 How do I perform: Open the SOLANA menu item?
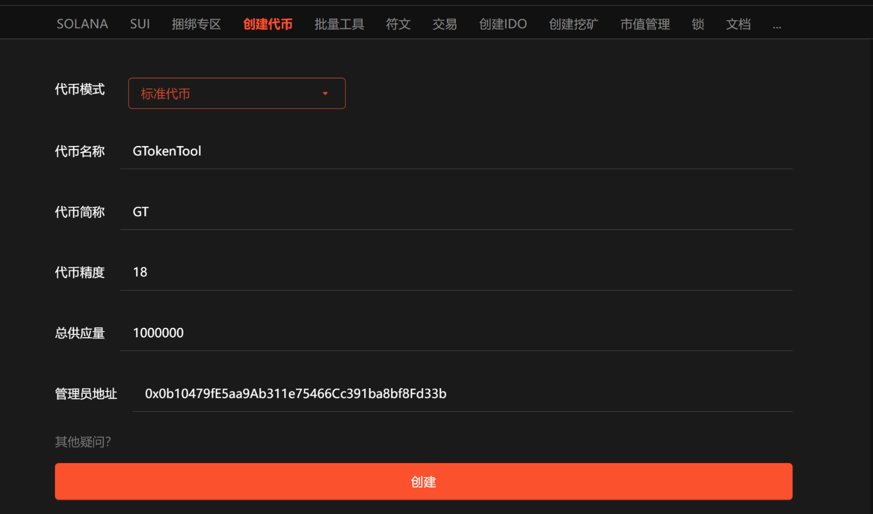pyautogui.click(x=82, y=24)
